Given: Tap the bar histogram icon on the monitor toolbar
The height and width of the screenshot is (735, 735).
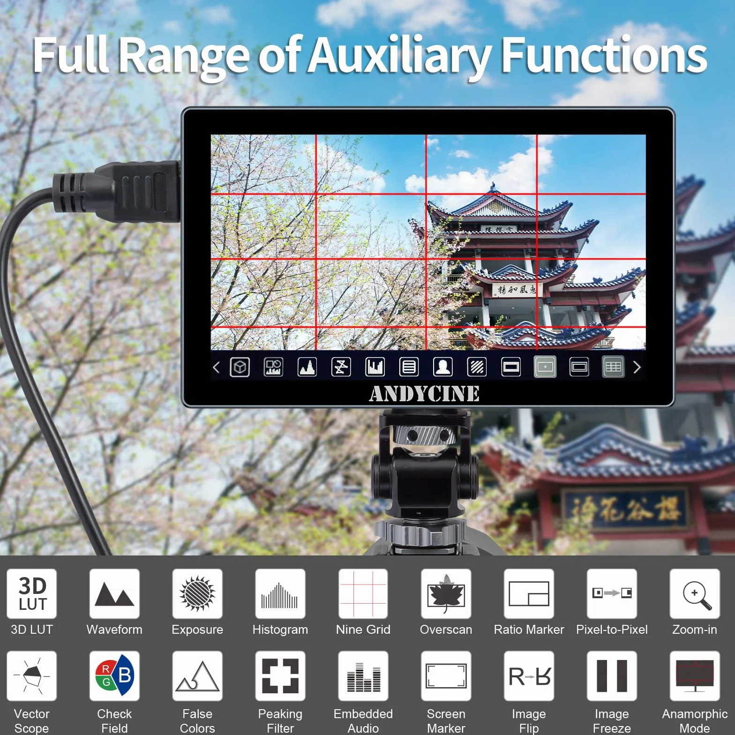Looking at the screenshot, I should [x=375, y=367].
